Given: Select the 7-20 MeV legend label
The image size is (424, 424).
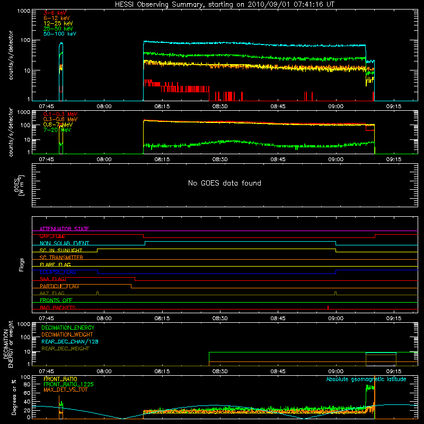Looking at the screenshot, I should pos(57,130).
